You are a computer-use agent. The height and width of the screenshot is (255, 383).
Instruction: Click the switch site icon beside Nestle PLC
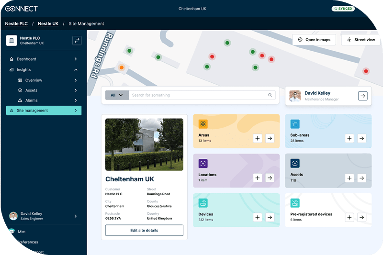coord(77,41)
